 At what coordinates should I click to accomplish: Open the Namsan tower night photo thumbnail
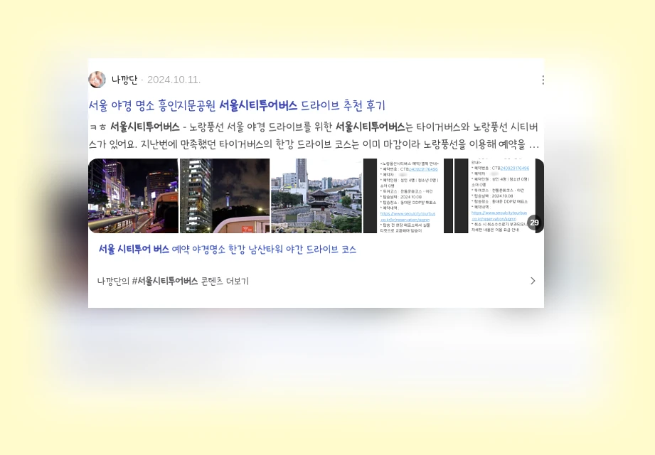click(x=225, y=196)
